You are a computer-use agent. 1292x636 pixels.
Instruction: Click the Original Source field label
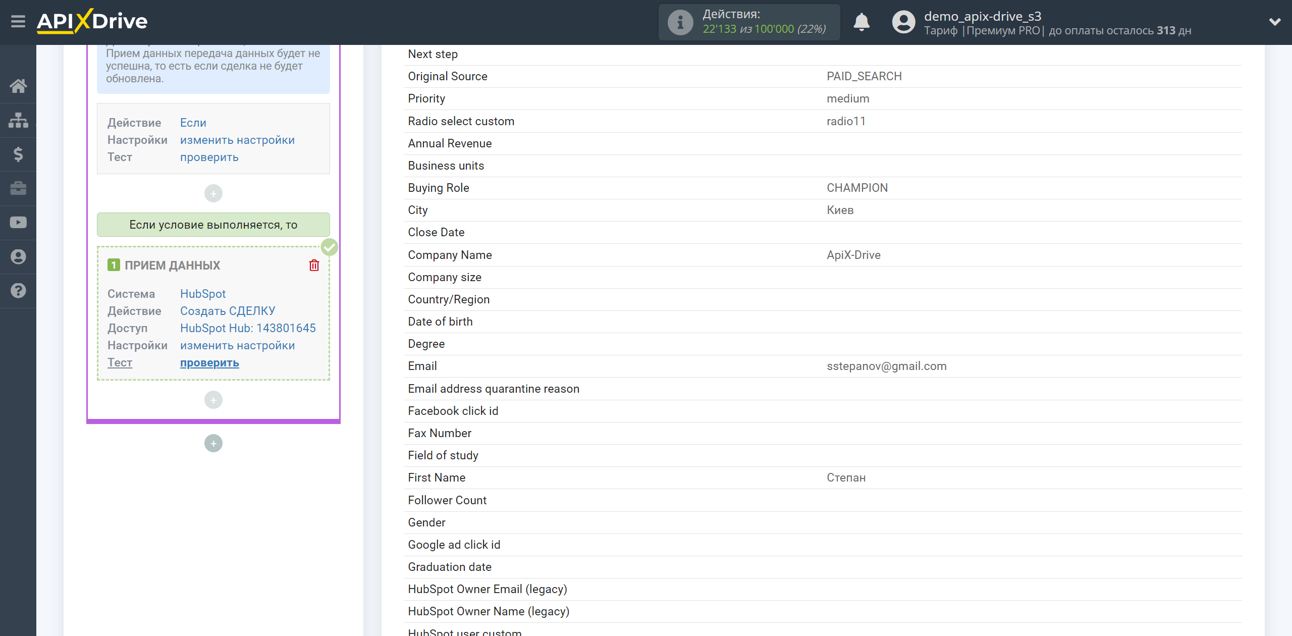point(448,76)
